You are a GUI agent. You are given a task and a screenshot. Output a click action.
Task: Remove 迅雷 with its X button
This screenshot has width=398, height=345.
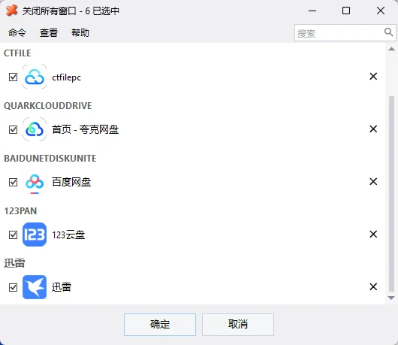[373, 286]
